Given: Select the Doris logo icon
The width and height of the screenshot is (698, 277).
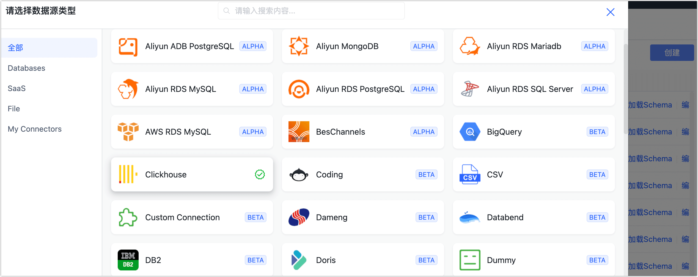Looking at the screenshot, I should click(299, 260).
